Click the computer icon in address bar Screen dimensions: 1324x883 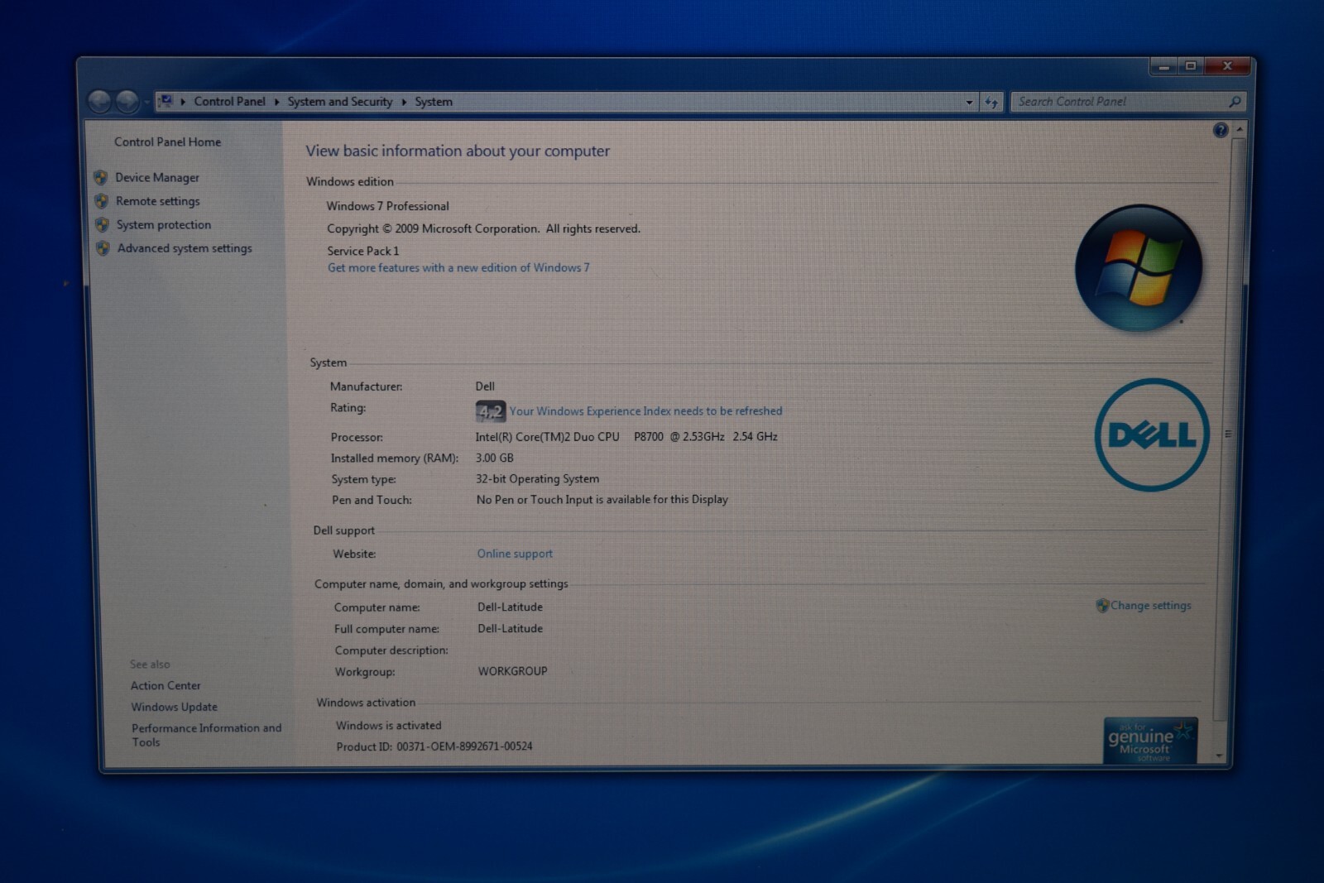coord(166,101)
